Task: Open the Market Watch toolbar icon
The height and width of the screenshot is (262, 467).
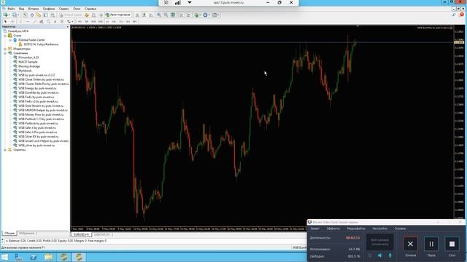Action: click(25, 15)
